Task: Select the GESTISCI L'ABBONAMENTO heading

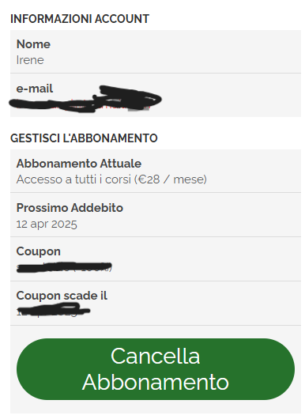Action: pos(84,138)
